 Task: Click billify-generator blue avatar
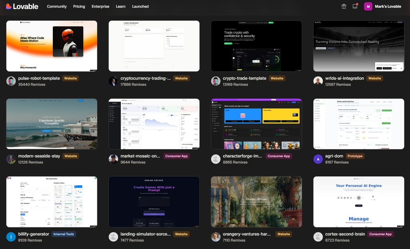pos(11,237)
